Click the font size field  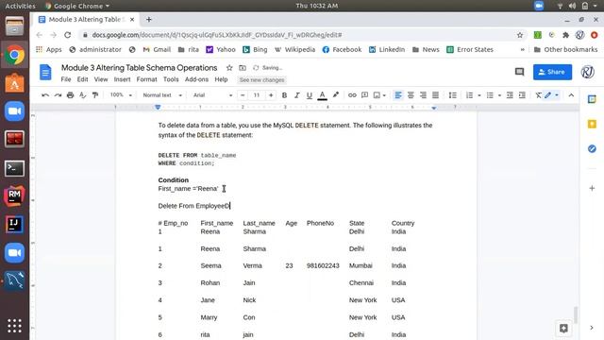coord(257,95)
